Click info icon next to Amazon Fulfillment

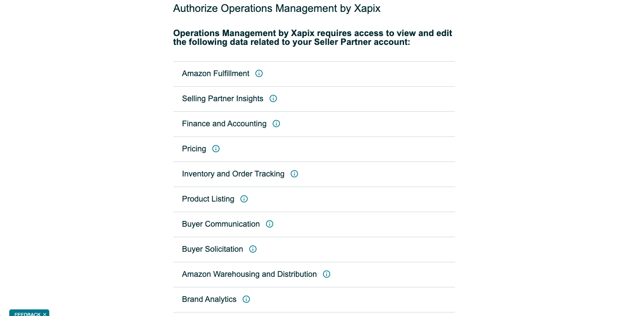(x=259, y=73)
